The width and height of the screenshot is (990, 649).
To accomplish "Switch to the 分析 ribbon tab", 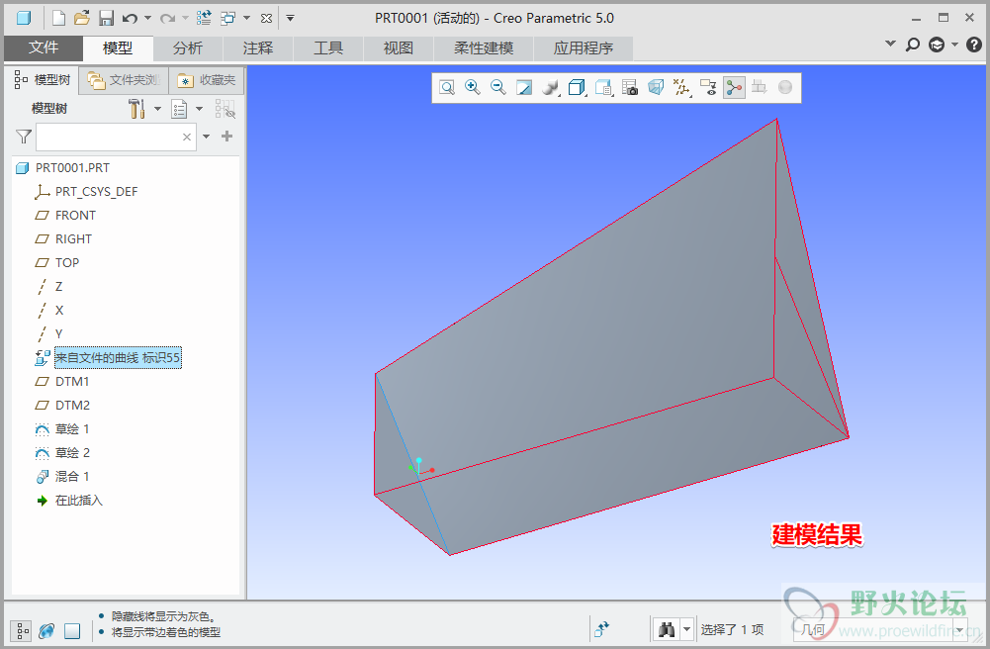I will pyautogui.click(x=188, y=47).
